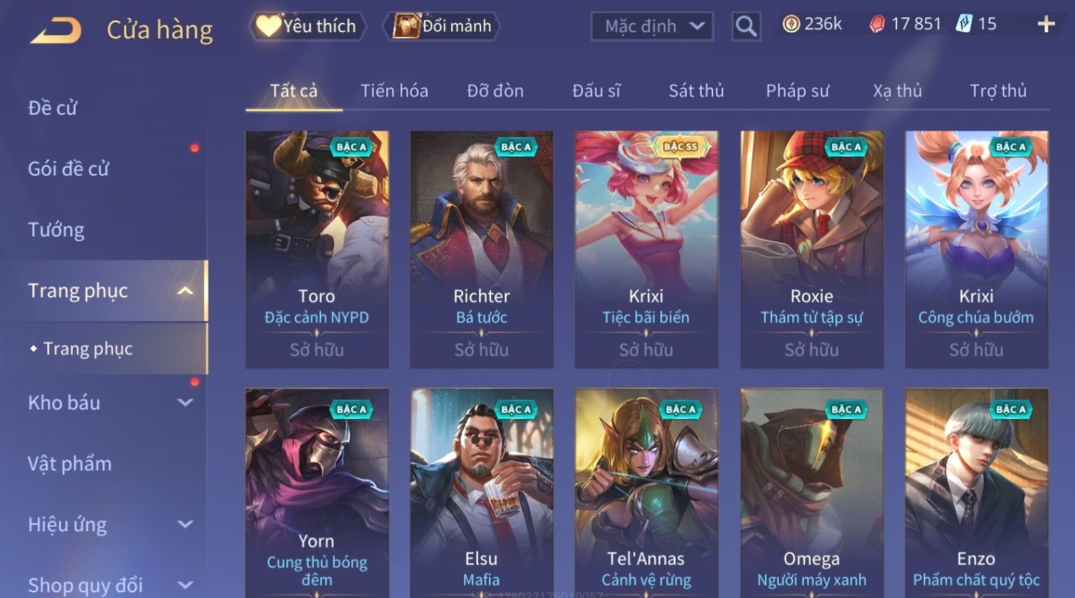Click the plus icon to add currency
This screenshot has height=598, width=1075.
1046,24
